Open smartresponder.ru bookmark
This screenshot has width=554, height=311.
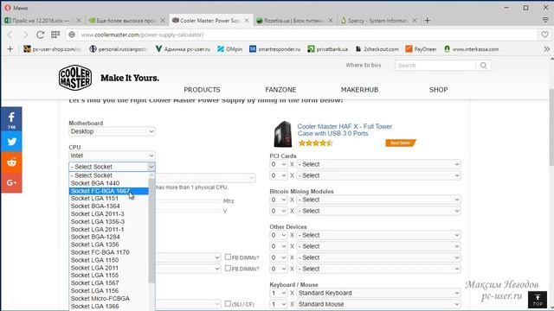pos(274,49)
